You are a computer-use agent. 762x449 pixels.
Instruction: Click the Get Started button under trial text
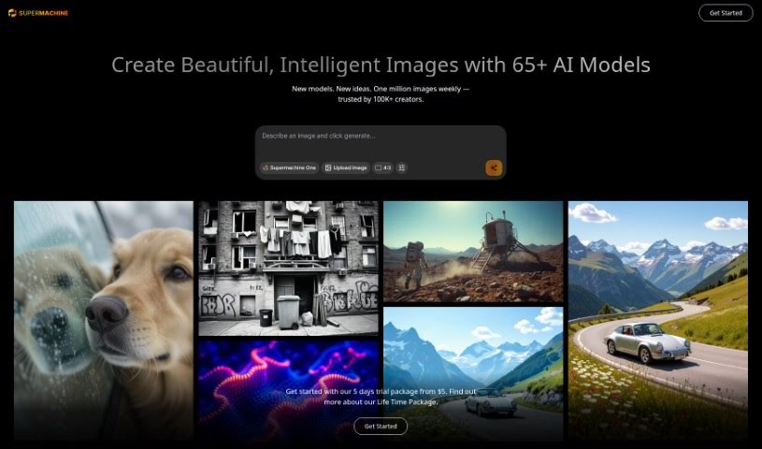[x=381, y=427]
